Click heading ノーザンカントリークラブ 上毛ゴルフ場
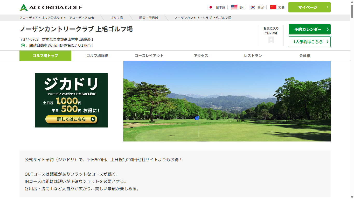The width and height of the screenshot is (354, 199). [x=76, y=29]
